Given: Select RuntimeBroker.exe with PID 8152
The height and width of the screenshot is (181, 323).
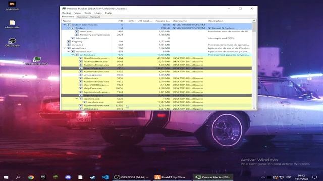Looking at the screenshot, I should 156,71.
